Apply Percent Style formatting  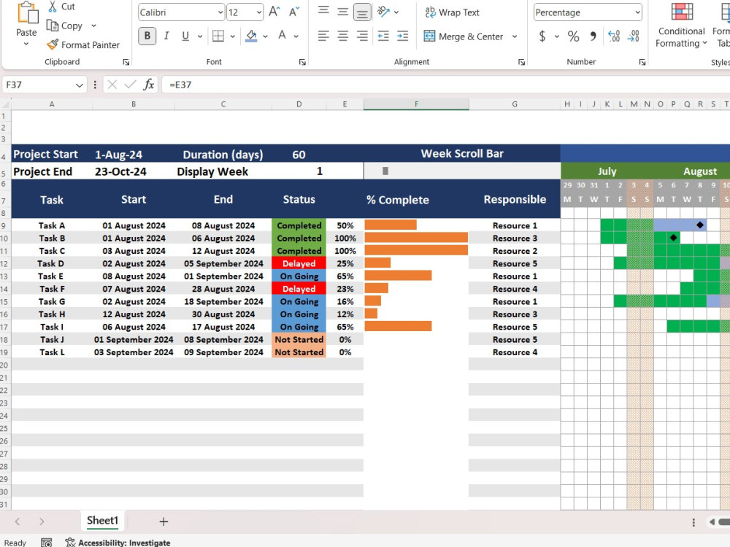573,35
